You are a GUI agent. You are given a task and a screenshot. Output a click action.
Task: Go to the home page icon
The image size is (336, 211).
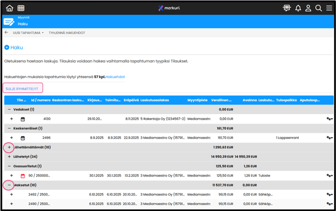tap(10, 8)
